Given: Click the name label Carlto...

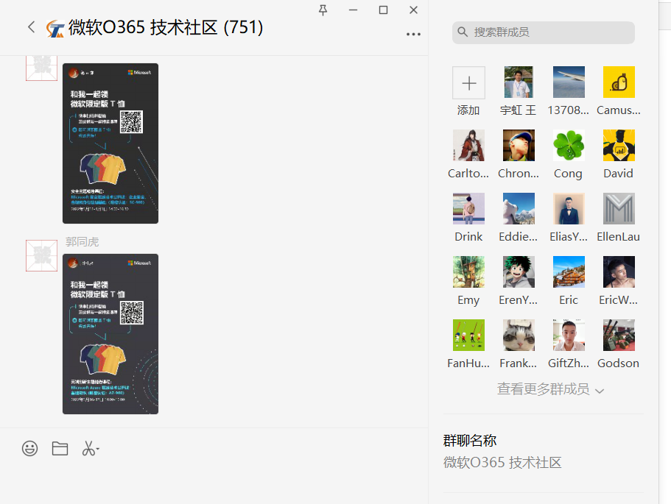Looking at the screenshot, I should pos(468,174).
